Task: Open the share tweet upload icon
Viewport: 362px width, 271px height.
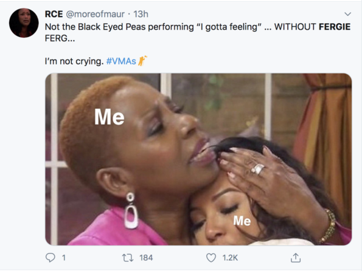Action: pos(296,258)
